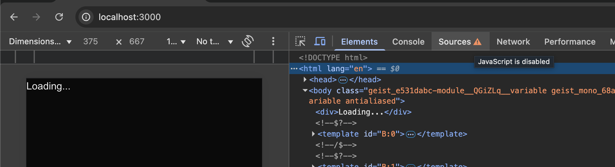Viewport: 615px width, 167px height.
Task: Focus the localhost:3000 address field
Action: click(129, 17)
